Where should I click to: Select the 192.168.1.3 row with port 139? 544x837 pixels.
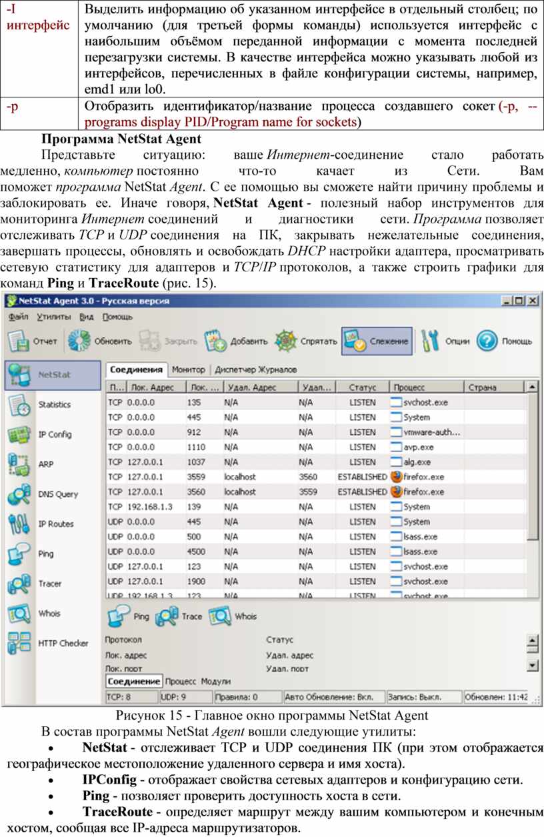315,506
